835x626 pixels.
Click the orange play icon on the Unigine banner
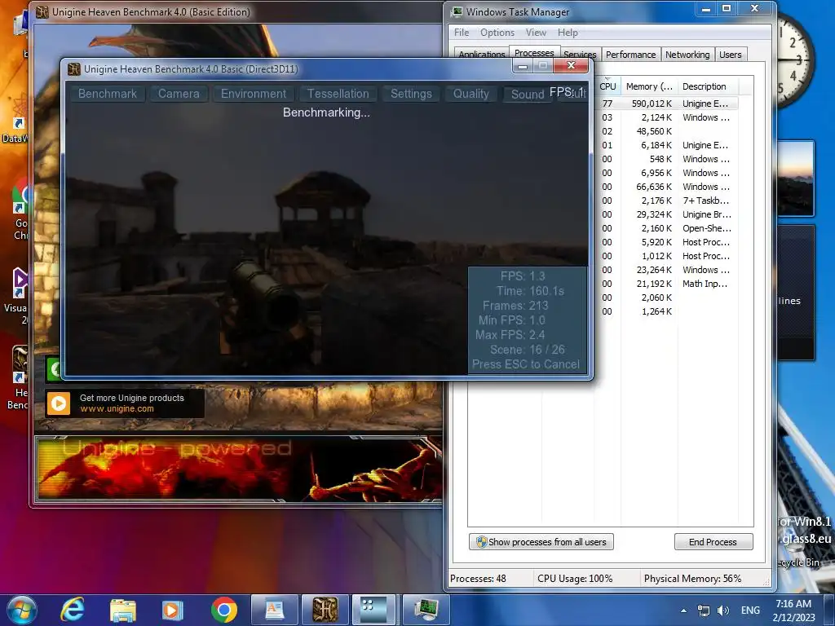[59, 403]
